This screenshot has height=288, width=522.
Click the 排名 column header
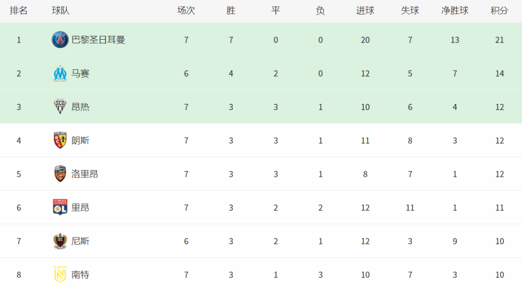point(19,11)
